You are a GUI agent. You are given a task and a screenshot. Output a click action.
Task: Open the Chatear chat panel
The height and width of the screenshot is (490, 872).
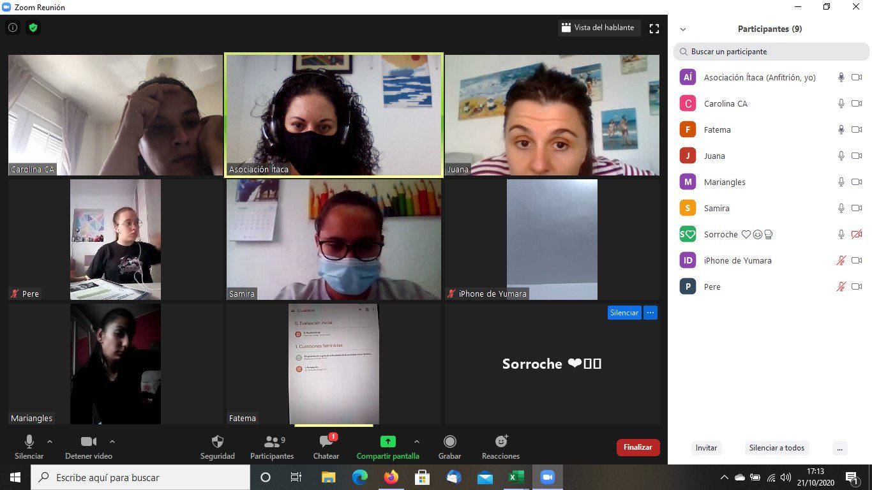click(326, 447)
